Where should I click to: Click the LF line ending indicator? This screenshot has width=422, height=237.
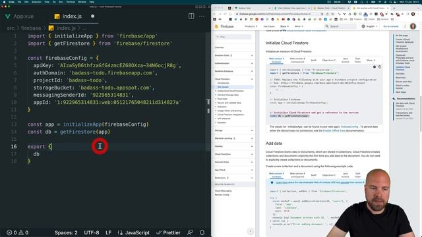coord(108,232)
